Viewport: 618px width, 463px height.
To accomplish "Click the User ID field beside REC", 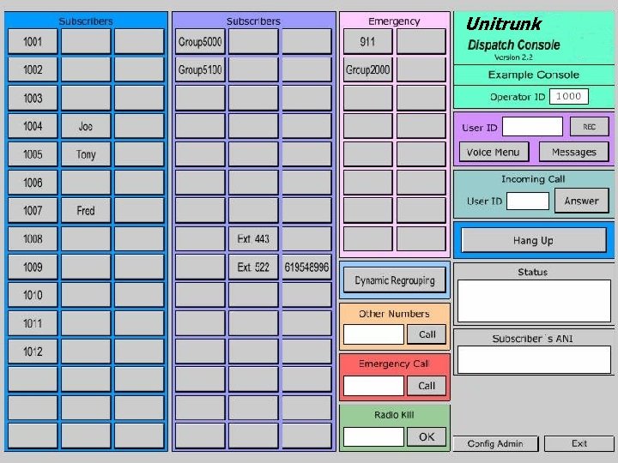I will [x=532, y=127].
